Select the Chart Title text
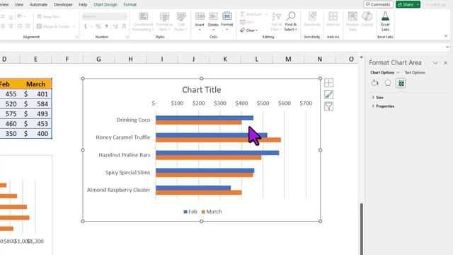 coord(201,90)
